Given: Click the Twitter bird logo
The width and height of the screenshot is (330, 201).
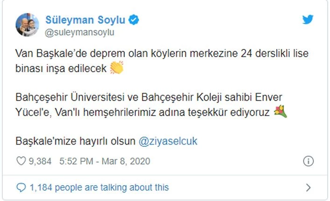Looking at the screenshot, I should coord(307,20).
